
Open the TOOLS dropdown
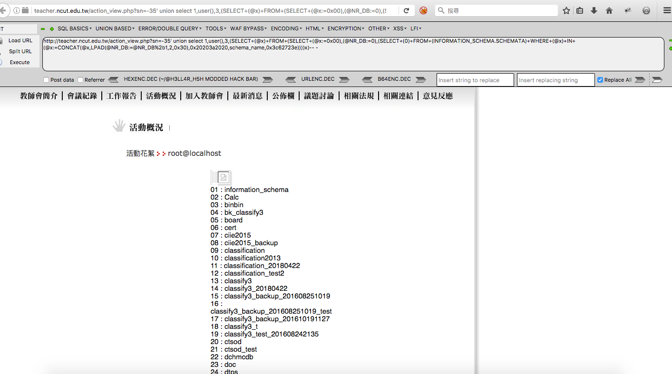[x=216, y=29]
